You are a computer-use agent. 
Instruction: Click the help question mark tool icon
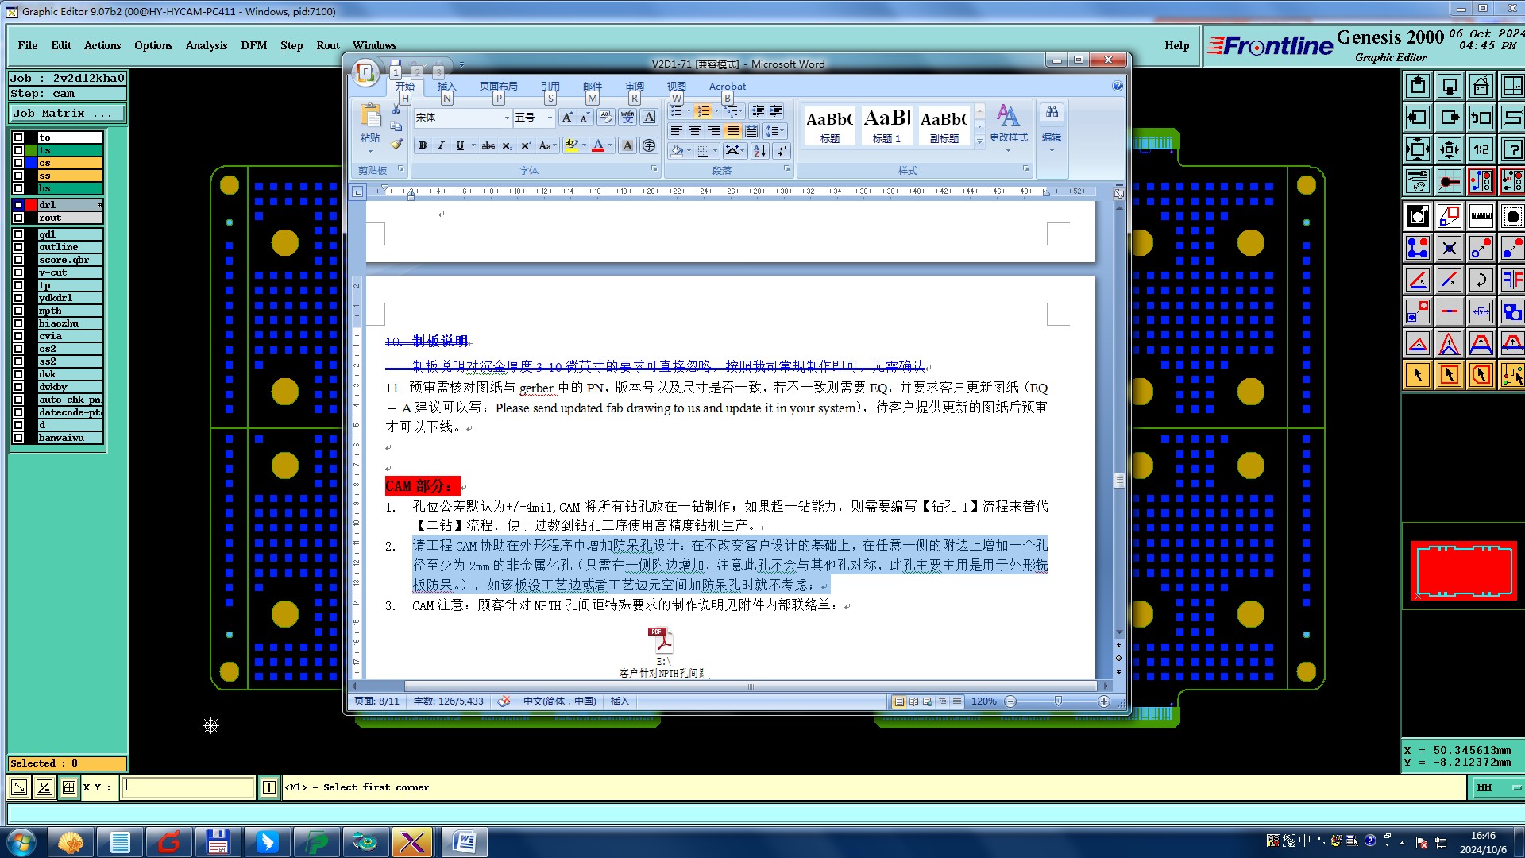coord(1512,149)
